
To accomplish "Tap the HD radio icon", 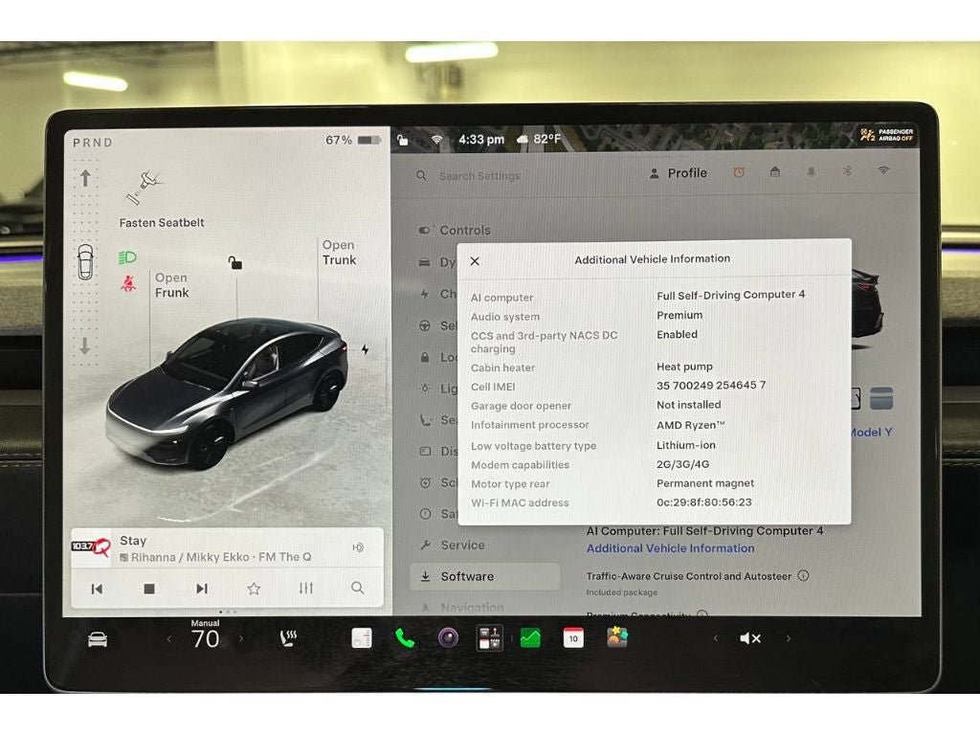I will coord(358,547).
